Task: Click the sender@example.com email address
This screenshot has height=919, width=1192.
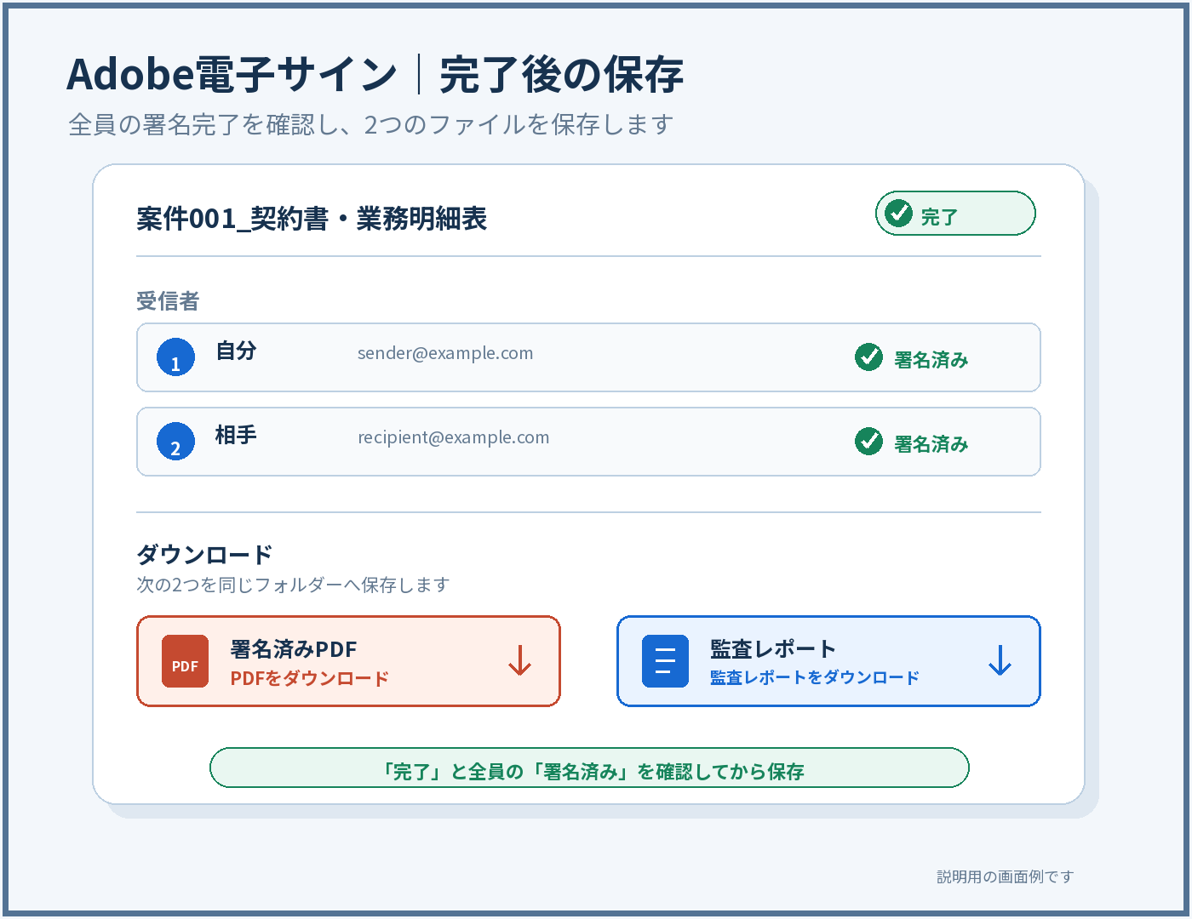Action: pyautogui.click(x=445, y=353)
